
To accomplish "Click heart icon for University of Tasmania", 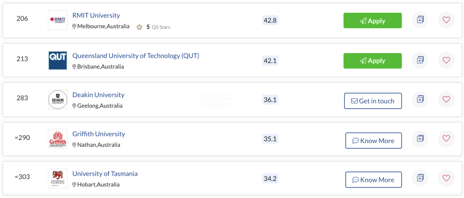I will 446,178.
